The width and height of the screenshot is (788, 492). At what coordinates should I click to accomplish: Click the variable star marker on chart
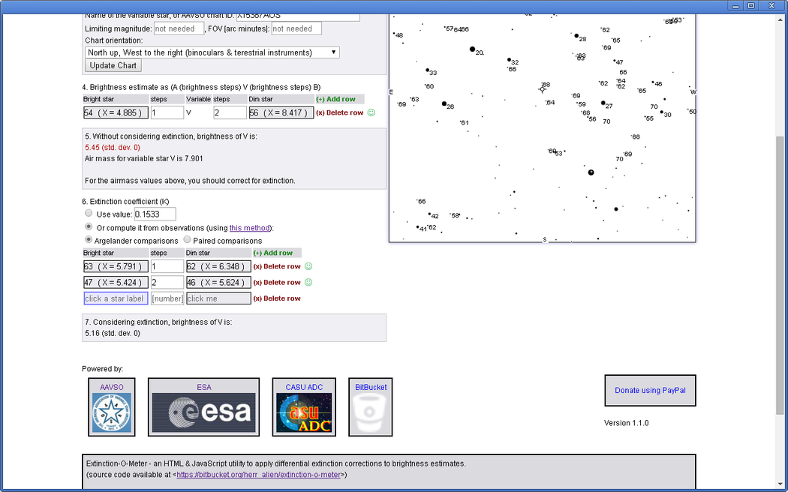(543, 88)
